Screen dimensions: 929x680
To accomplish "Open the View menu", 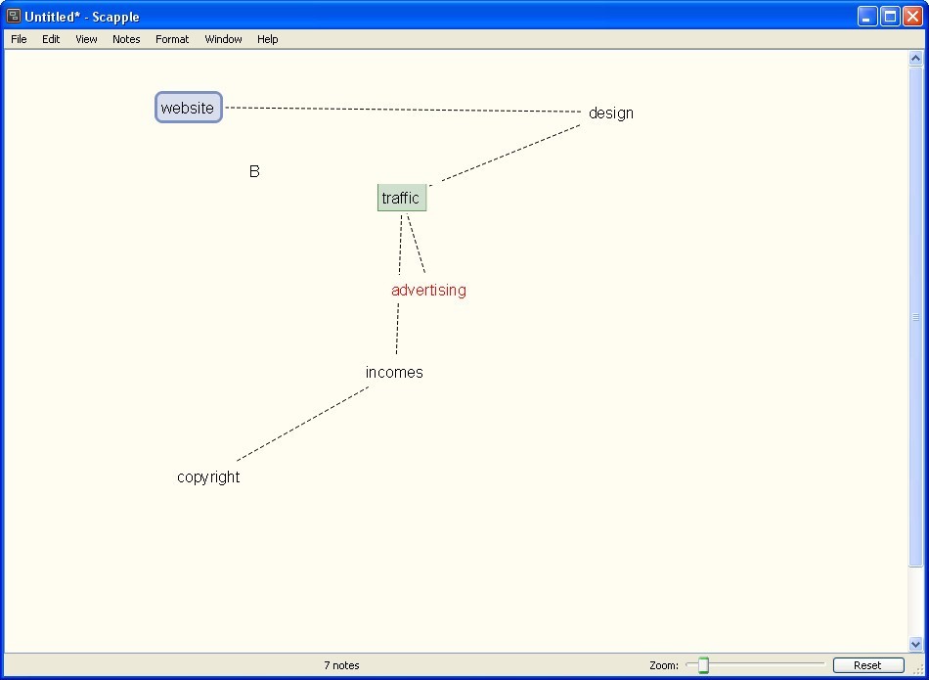I will (86, 39).
